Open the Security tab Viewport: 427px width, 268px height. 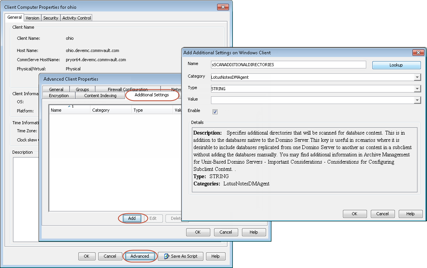(50, 18)
